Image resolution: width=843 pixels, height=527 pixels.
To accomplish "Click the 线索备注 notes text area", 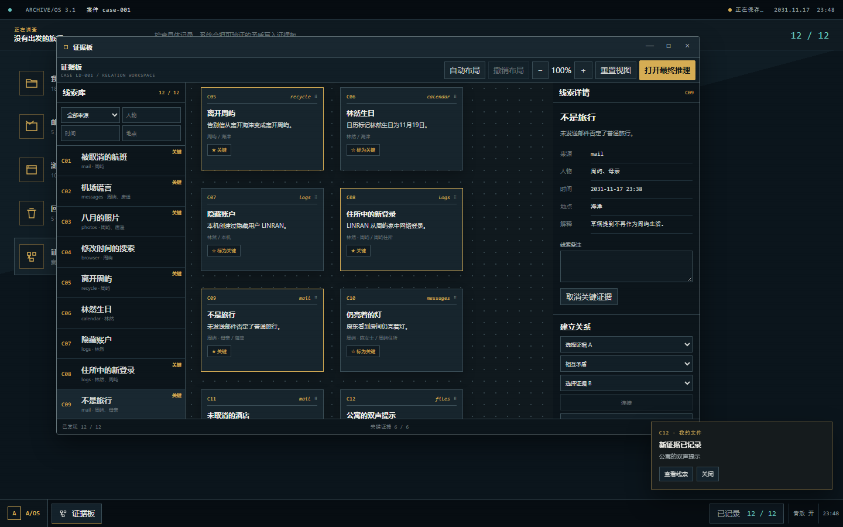I will (x=626, y=266).
